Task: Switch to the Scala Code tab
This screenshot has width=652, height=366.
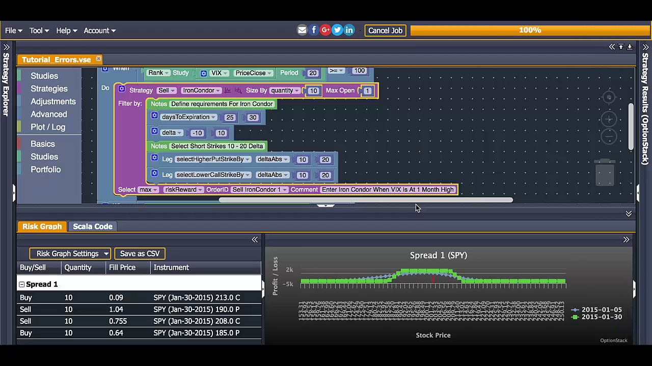Action: point(93,226)
